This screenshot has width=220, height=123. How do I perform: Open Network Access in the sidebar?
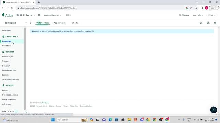click(x=9, y=99)
